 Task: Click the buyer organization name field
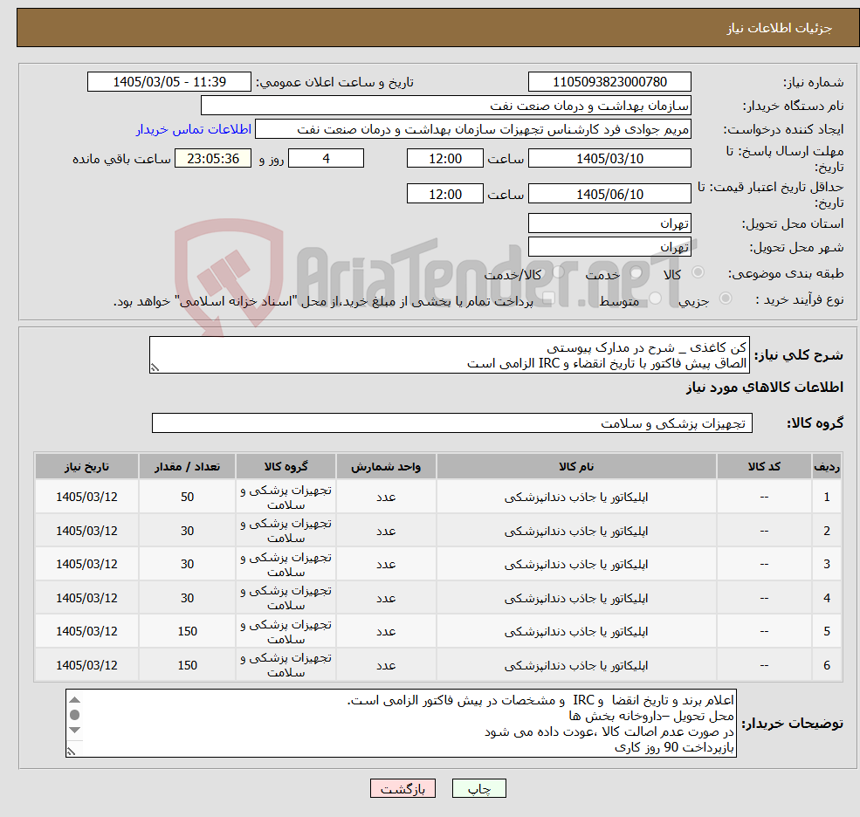[x=446, y=106]
